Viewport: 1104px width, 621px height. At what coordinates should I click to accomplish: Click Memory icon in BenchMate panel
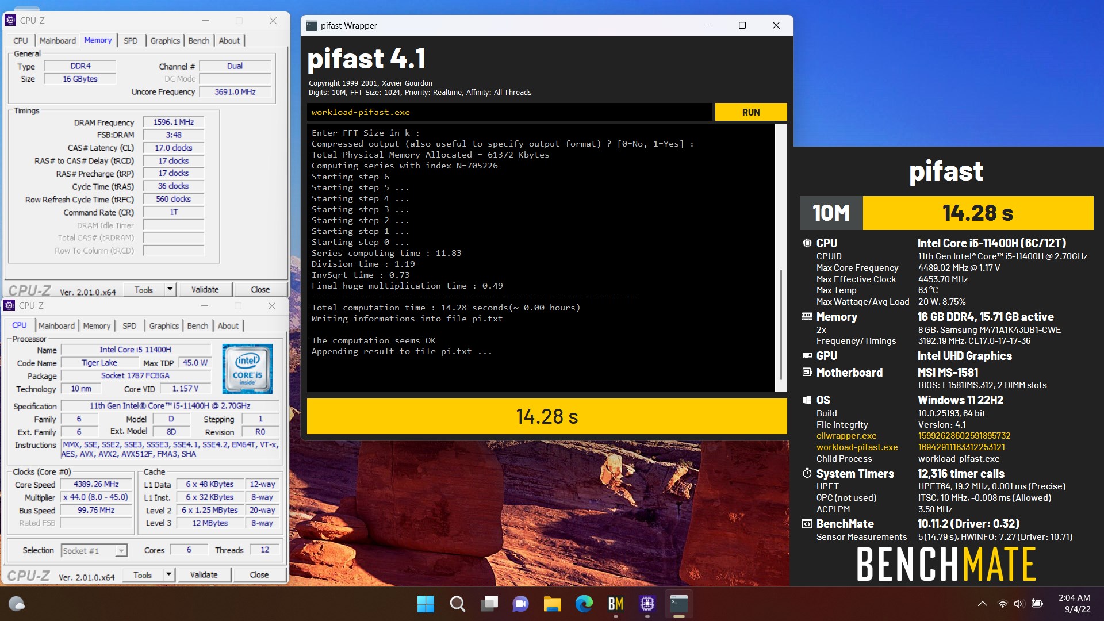(x=807, y=317)
